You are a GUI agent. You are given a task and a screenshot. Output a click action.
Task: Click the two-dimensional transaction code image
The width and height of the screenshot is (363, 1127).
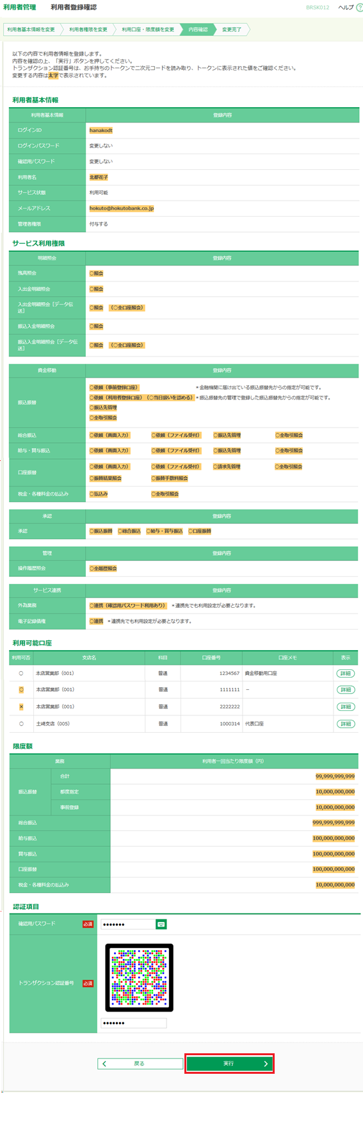coord(140,978)
